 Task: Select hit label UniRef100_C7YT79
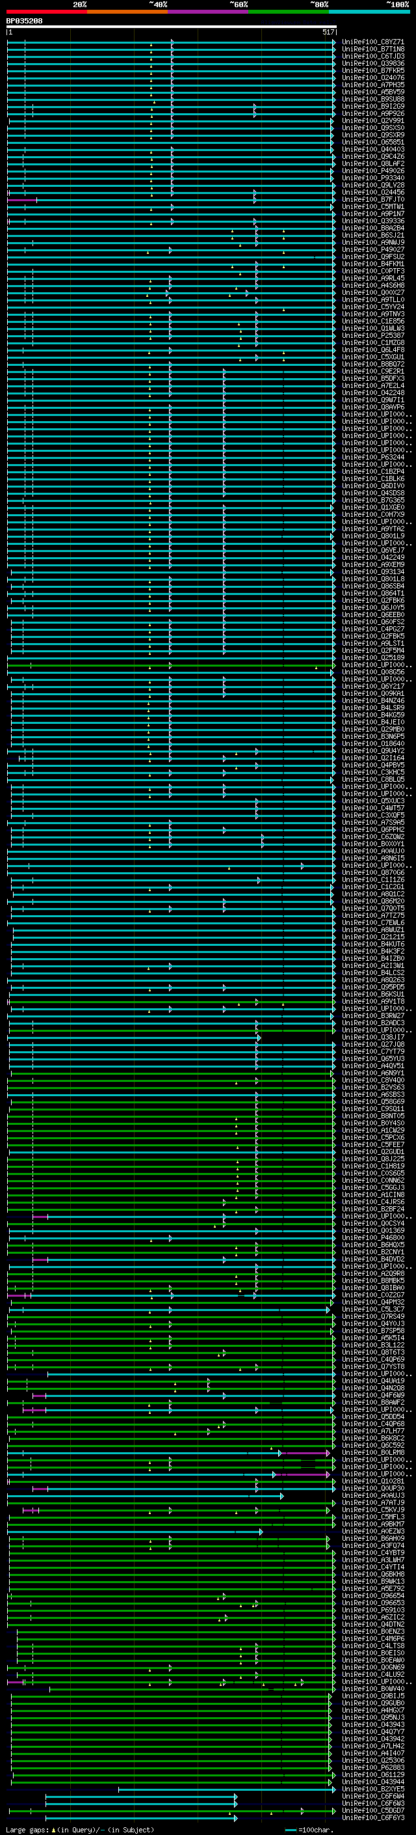(x=373, y=1051)
